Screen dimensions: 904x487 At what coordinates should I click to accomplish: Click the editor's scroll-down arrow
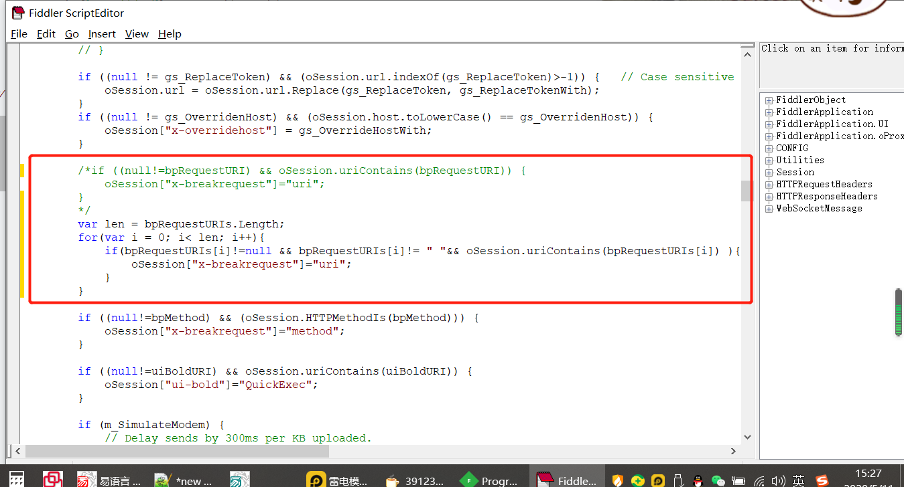coord(747,437)
